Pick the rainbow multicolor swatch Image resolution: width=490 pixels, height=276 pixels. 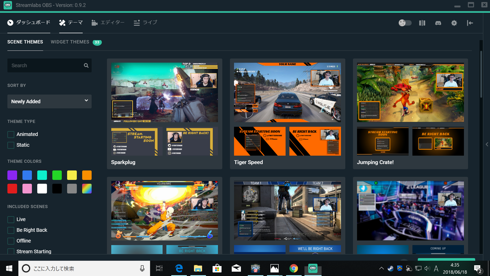coord(87,189)
